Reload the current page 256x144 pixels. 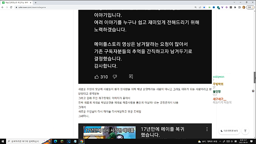coord(11,7)
